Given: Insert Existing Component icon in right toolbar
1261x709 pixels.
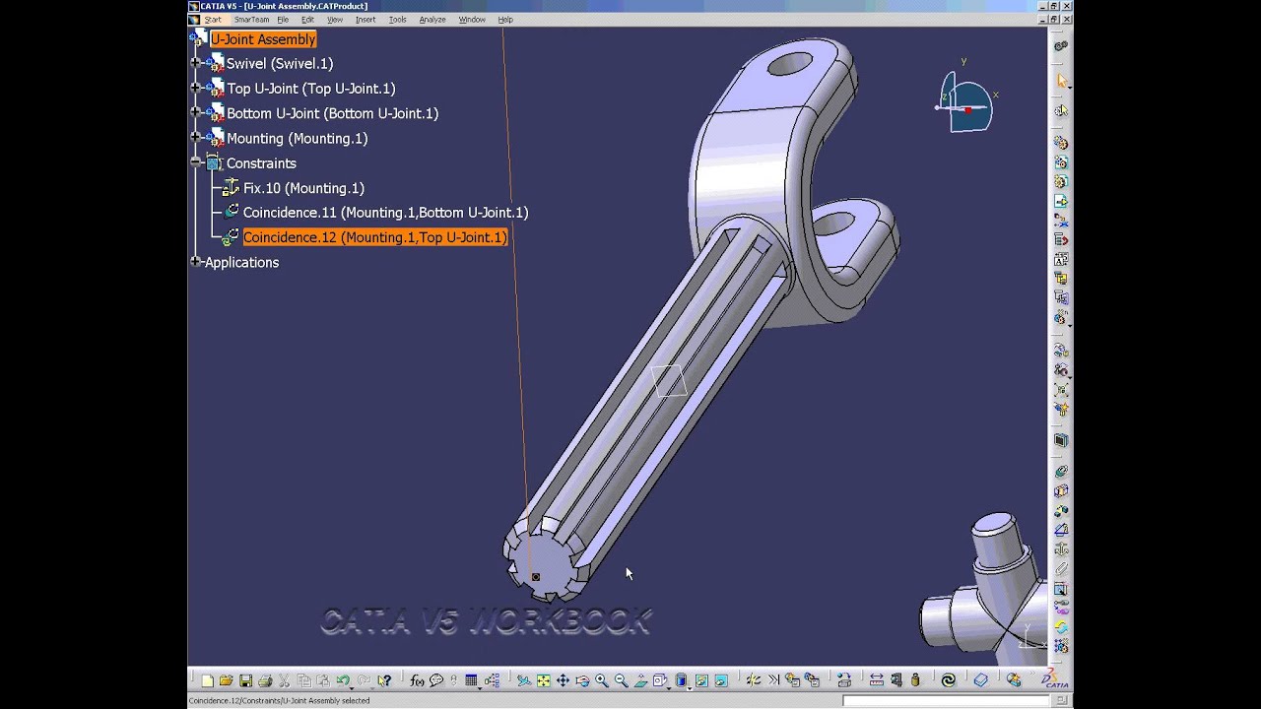Looking at the screenshot, I should 1061,201.
